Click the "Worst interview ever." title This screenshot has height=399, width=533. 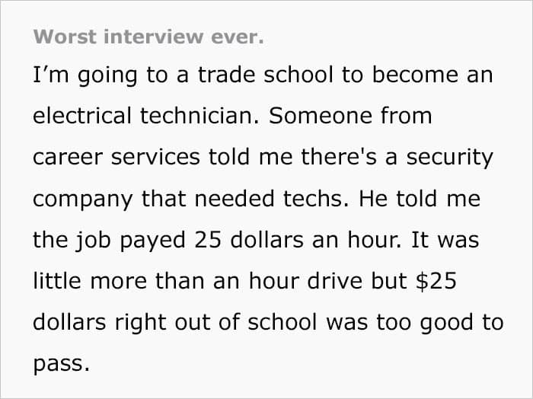(148, 37)
